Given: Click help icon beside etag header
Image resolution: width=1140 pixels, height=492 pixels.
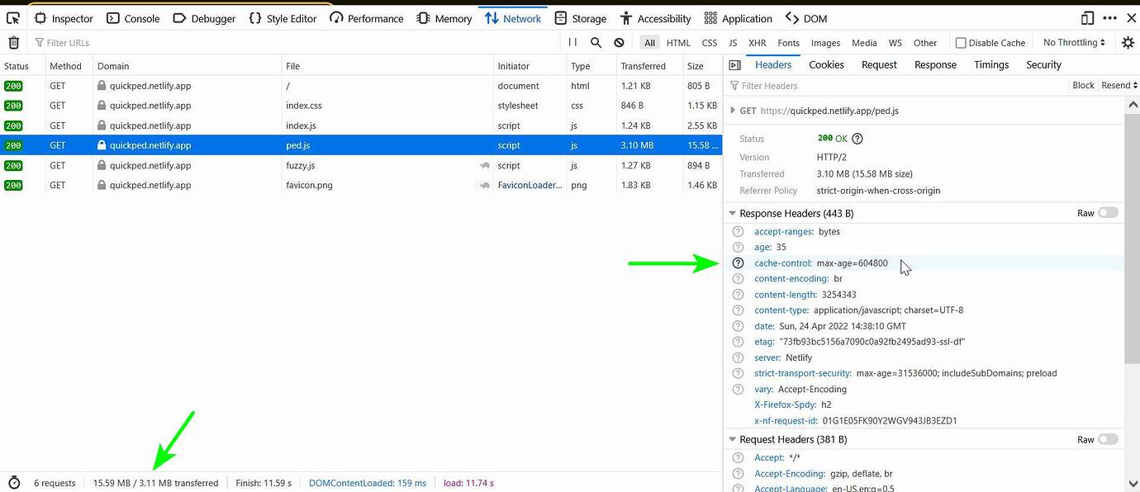Looking at the screenshot, I should tap(738, 342).
